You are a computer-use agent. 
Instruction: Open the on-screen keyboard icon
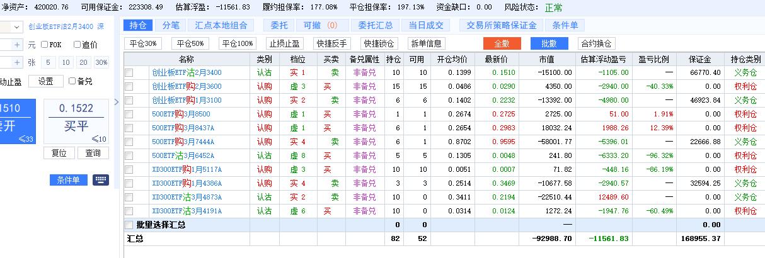point(101,180)
